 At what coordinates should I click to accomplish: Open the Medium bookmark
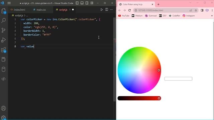[137, 16]
